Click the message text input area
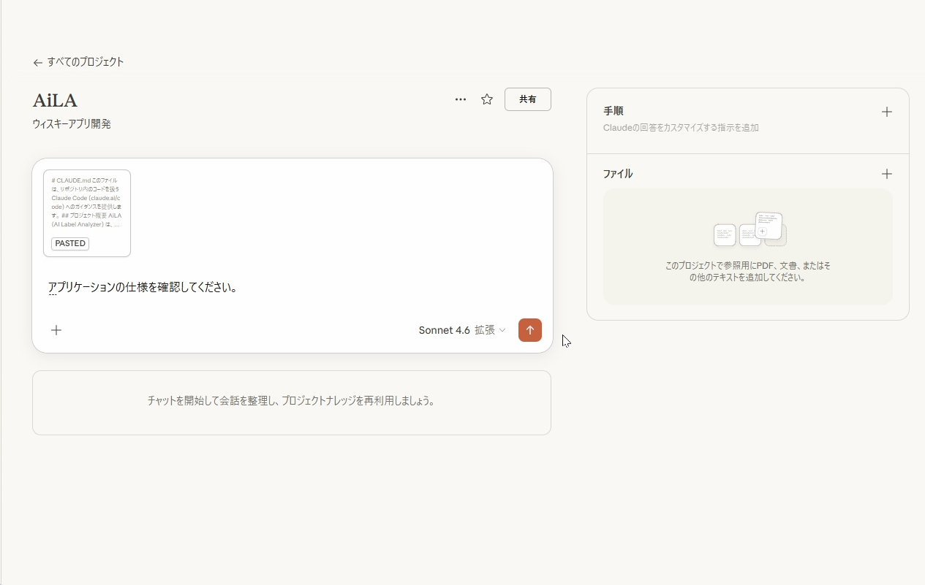Image resolution: width=925 pixels, height=585 pixels. (x=292, y=288)
